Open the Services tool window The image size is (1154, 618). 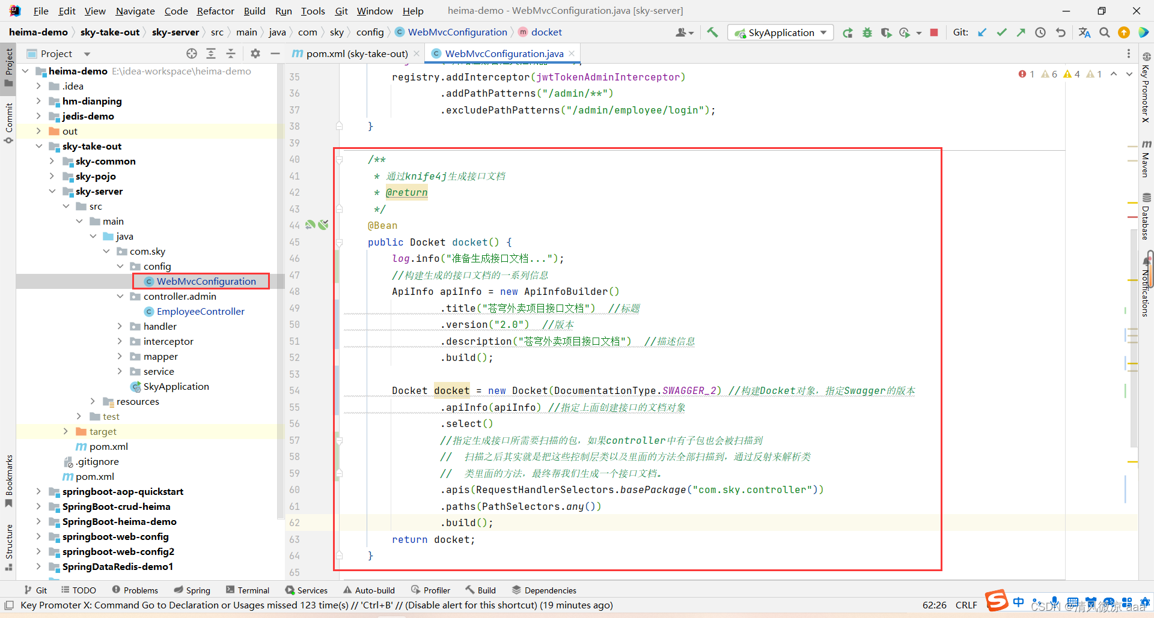tap(307, 590)
